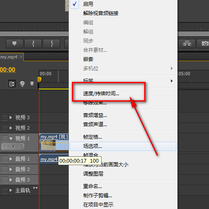Choose 场选项... from the menu
209x209 pixels.
click(123, 146)
